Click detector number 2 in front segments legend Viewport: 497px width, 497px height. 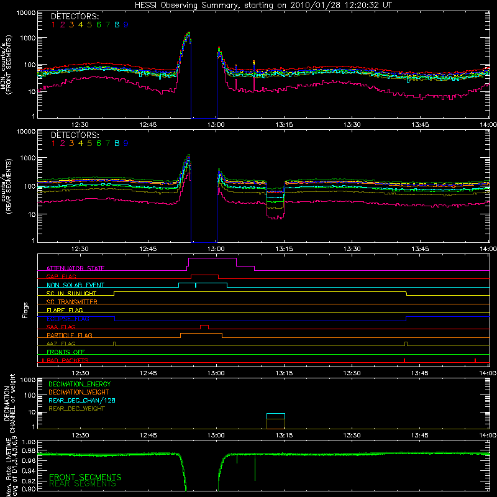(63, 25)
